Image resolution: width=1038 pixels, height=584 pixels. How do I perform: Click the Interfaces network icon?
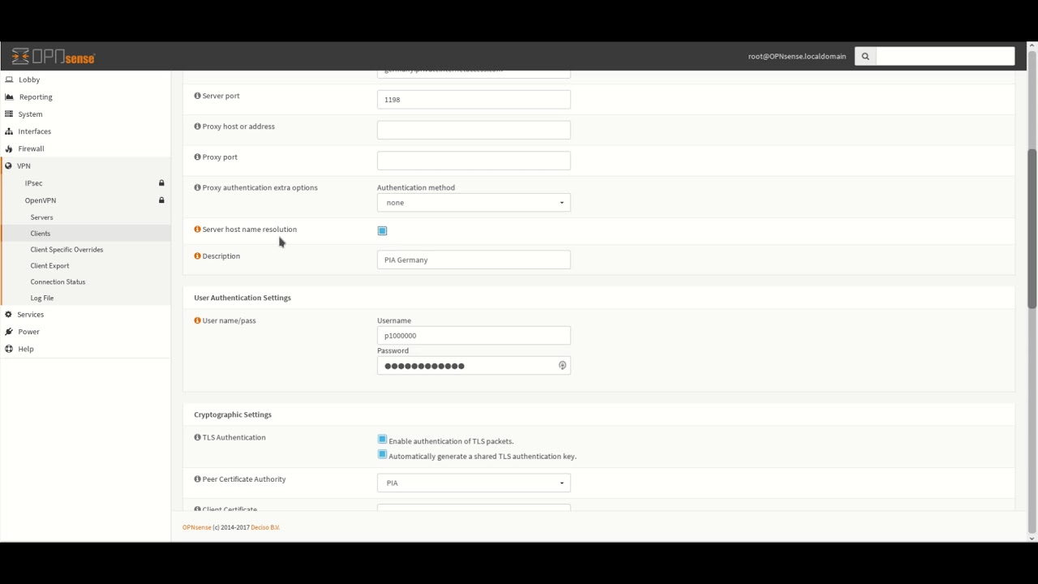coord(9,131)
